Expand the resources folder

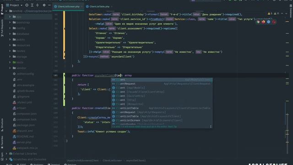click(x=10, y=45)
